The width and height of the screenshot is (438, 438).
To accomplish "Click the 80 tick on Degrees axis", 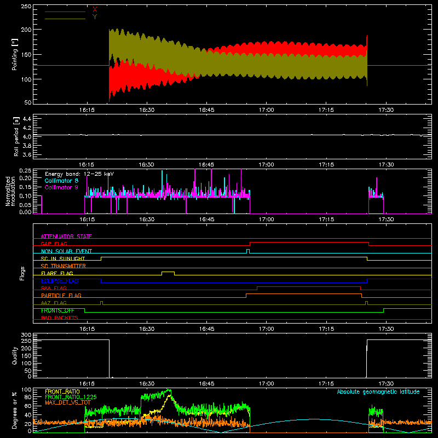I will point(28,397).
